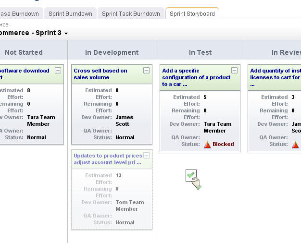The image size is (301, 243).
Task: Collapse the software download card in Not Started
Action: click(x=58, y=71)
